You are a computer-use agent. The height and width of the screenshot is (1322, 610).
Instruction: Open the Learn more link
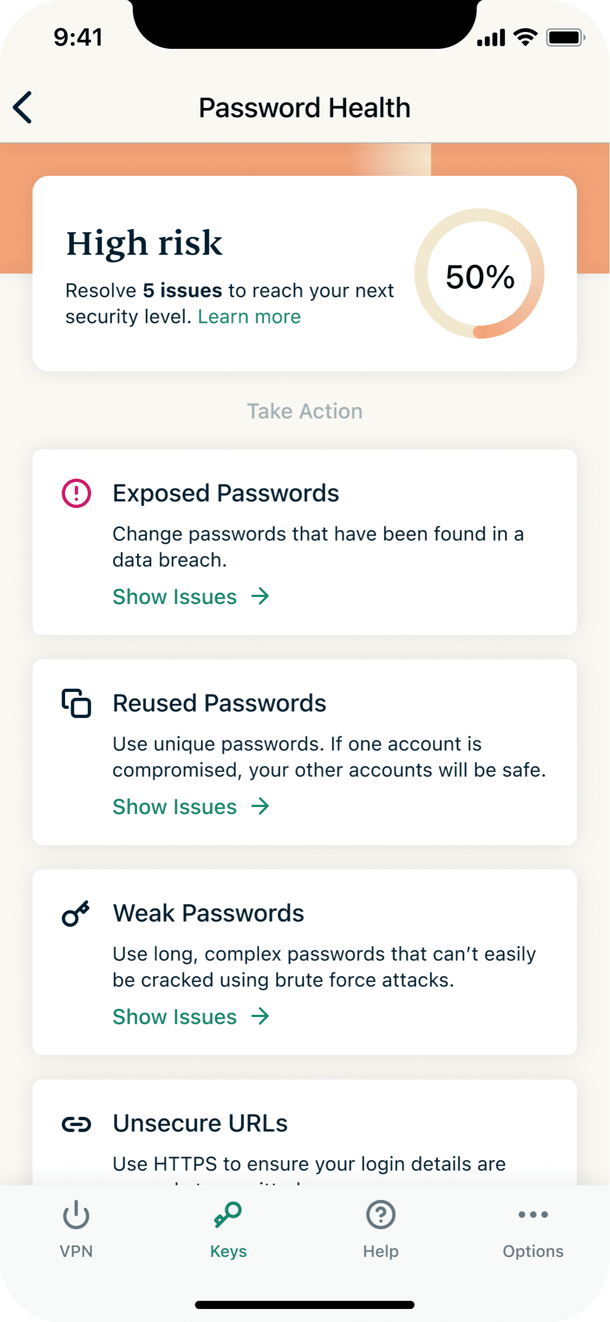[x=249, y=316]
